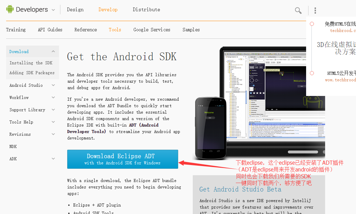Switch to the Training tab
The image size is (356, 214).
(x=16, y=30)
